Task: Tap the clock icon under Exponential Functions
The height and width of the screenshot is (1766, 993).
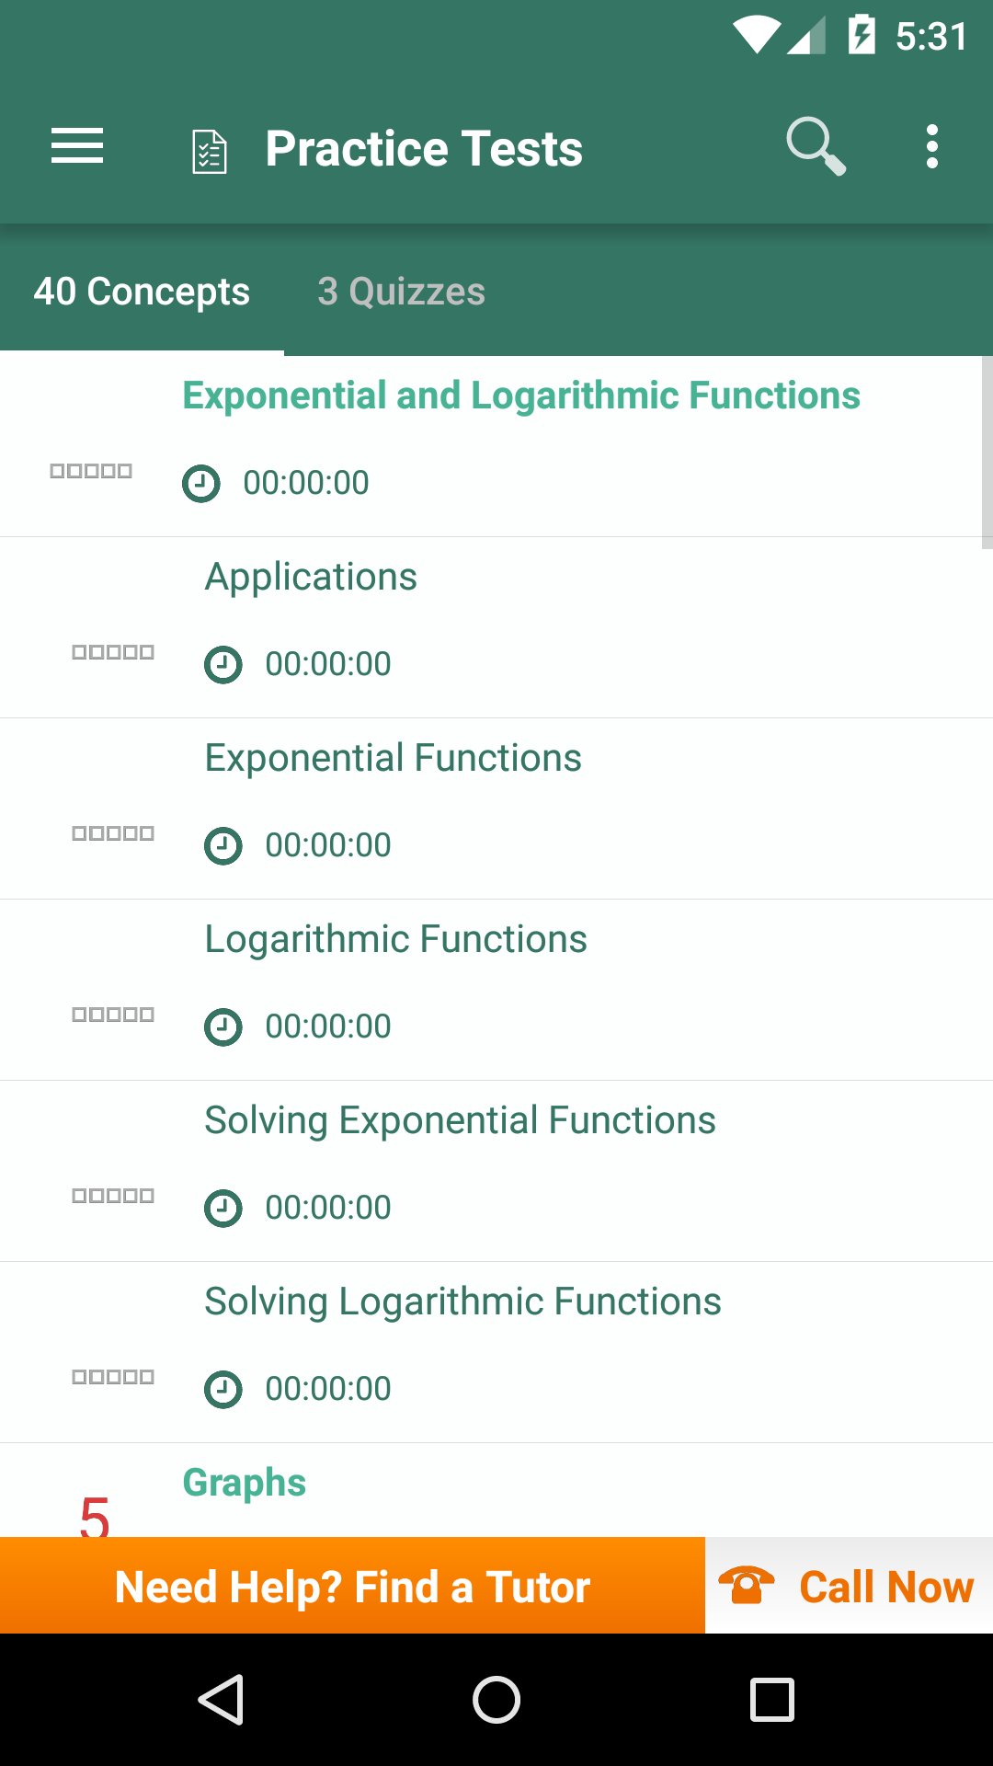Action: [223, 845]
